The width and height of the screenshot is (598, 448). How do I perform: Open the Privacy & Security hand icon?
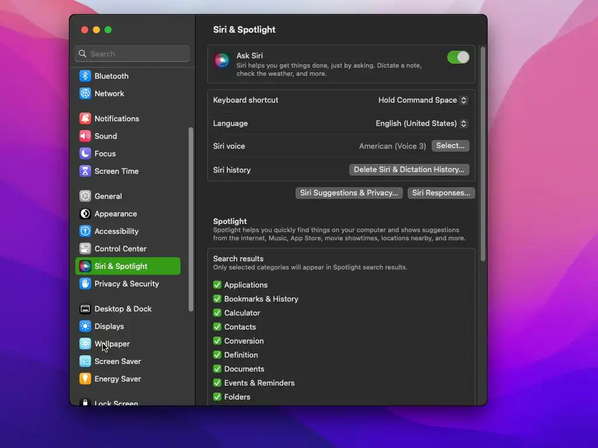coord(85,284)
